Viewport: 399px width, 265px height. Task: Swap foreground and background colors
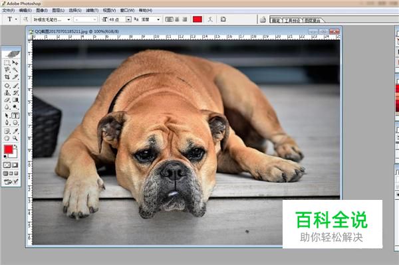pos(16,146)
